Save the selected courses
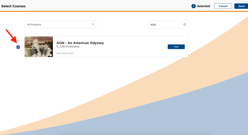This screenshot has width=248, height=135. [241, 6]
